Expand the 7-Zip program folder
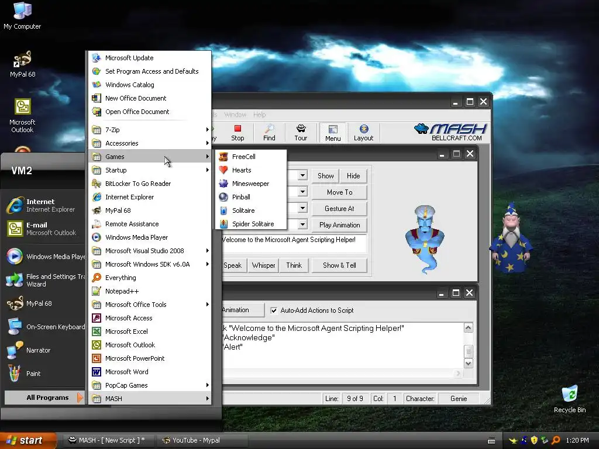 (150, 130)
